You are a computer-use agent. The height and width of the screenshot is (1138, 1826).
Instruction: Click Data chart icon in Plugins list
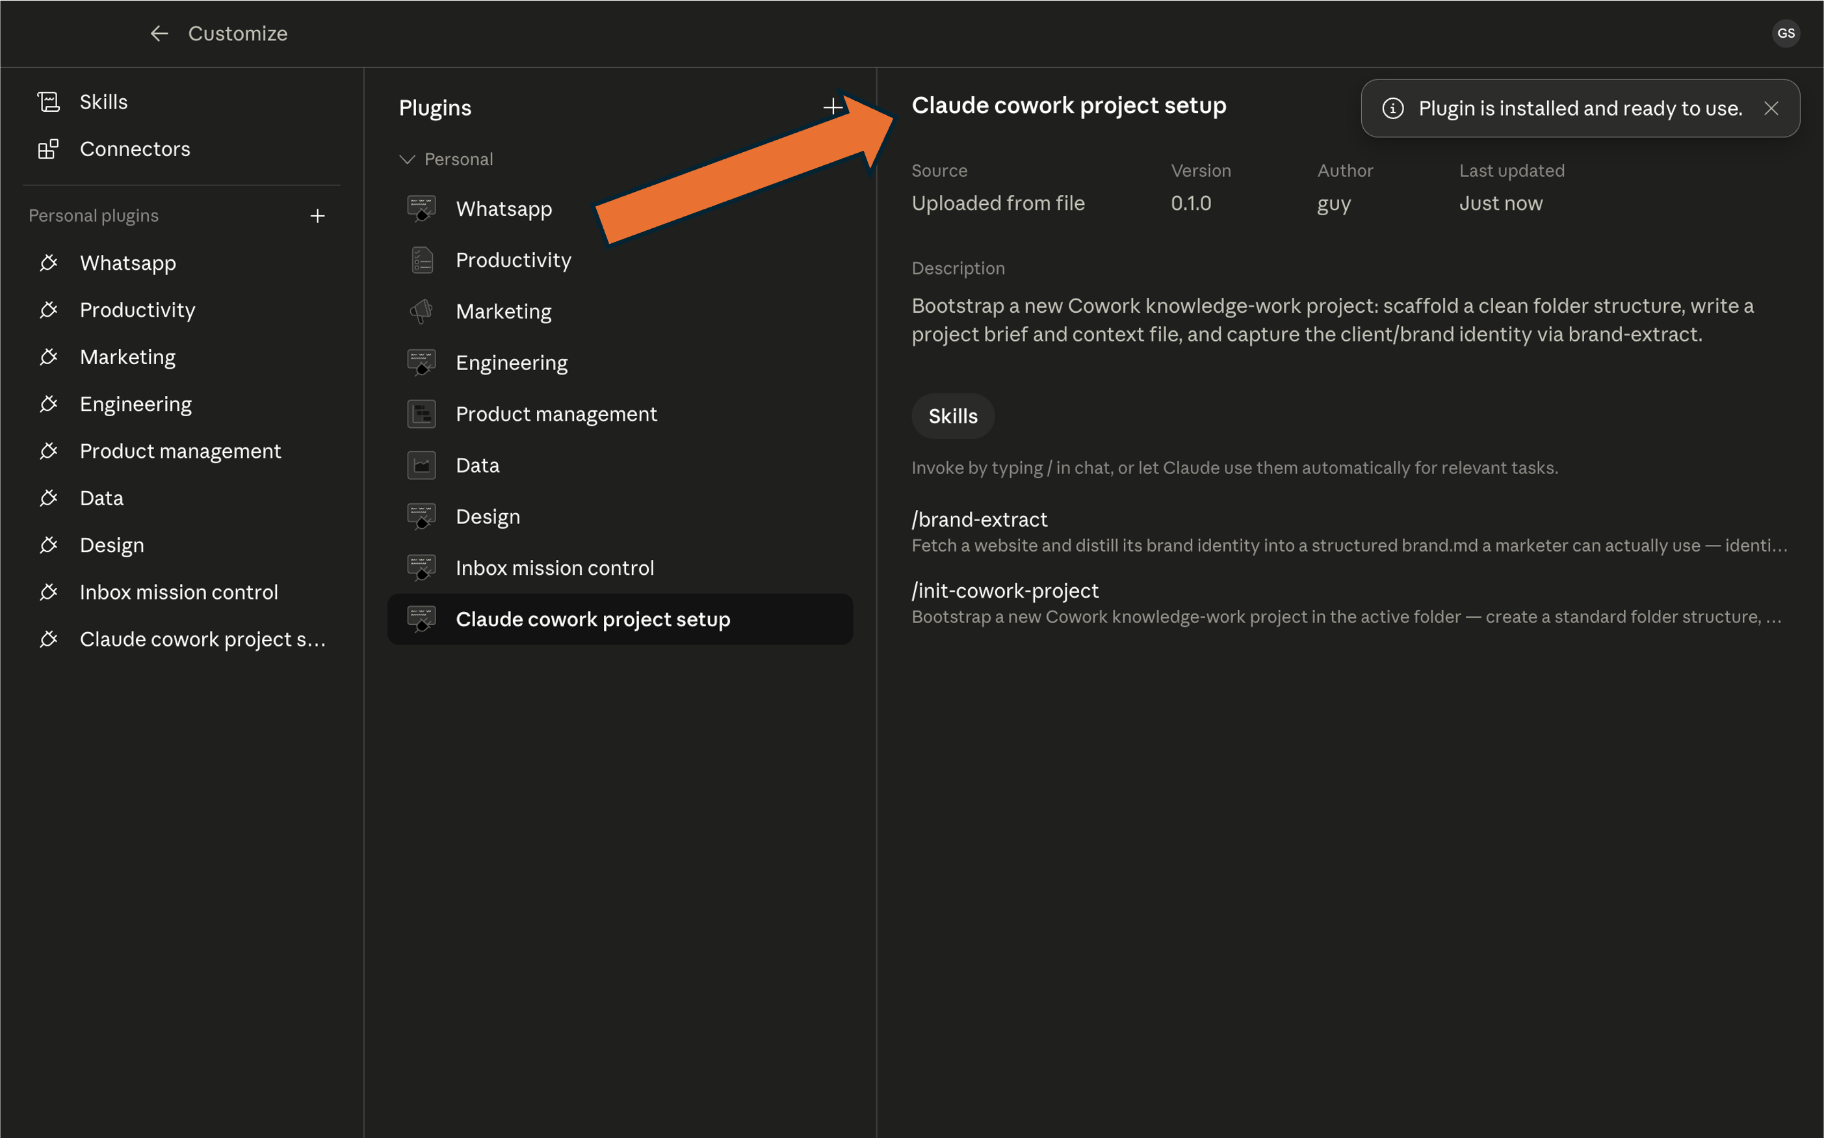(421, 465)
